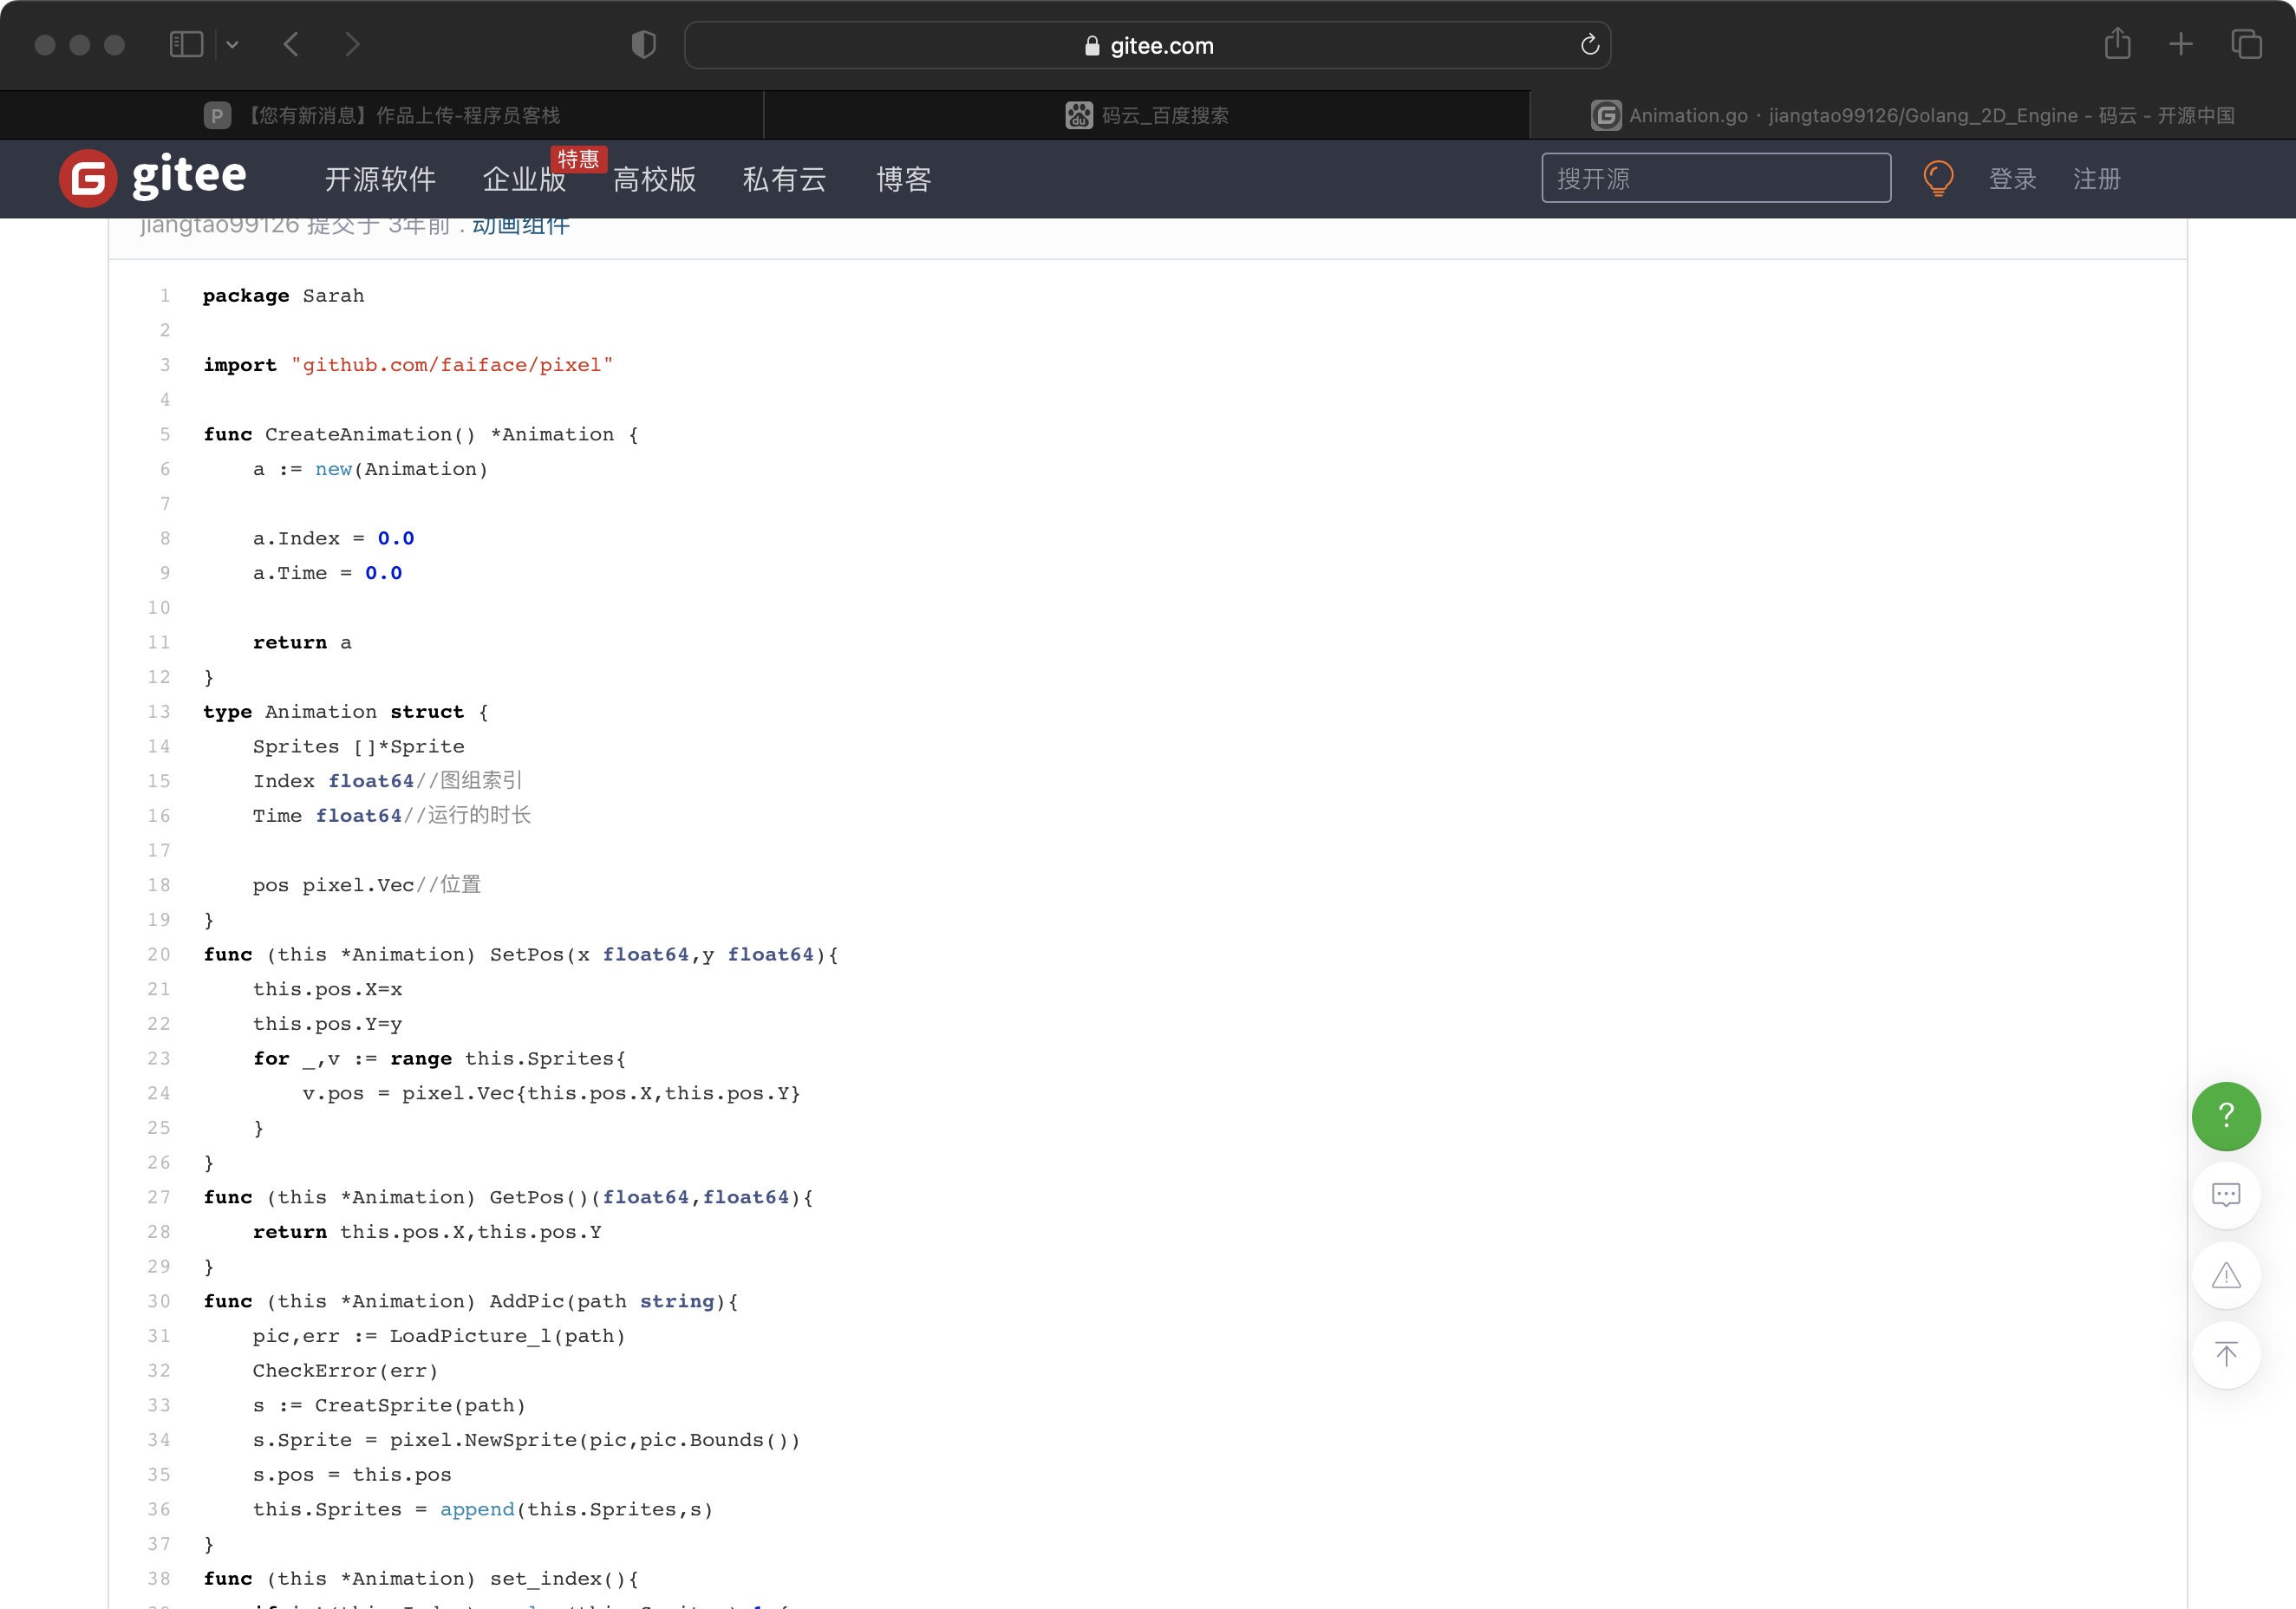Open 企业版 menu item
2296x1609 pixels.
pos(524,179)
